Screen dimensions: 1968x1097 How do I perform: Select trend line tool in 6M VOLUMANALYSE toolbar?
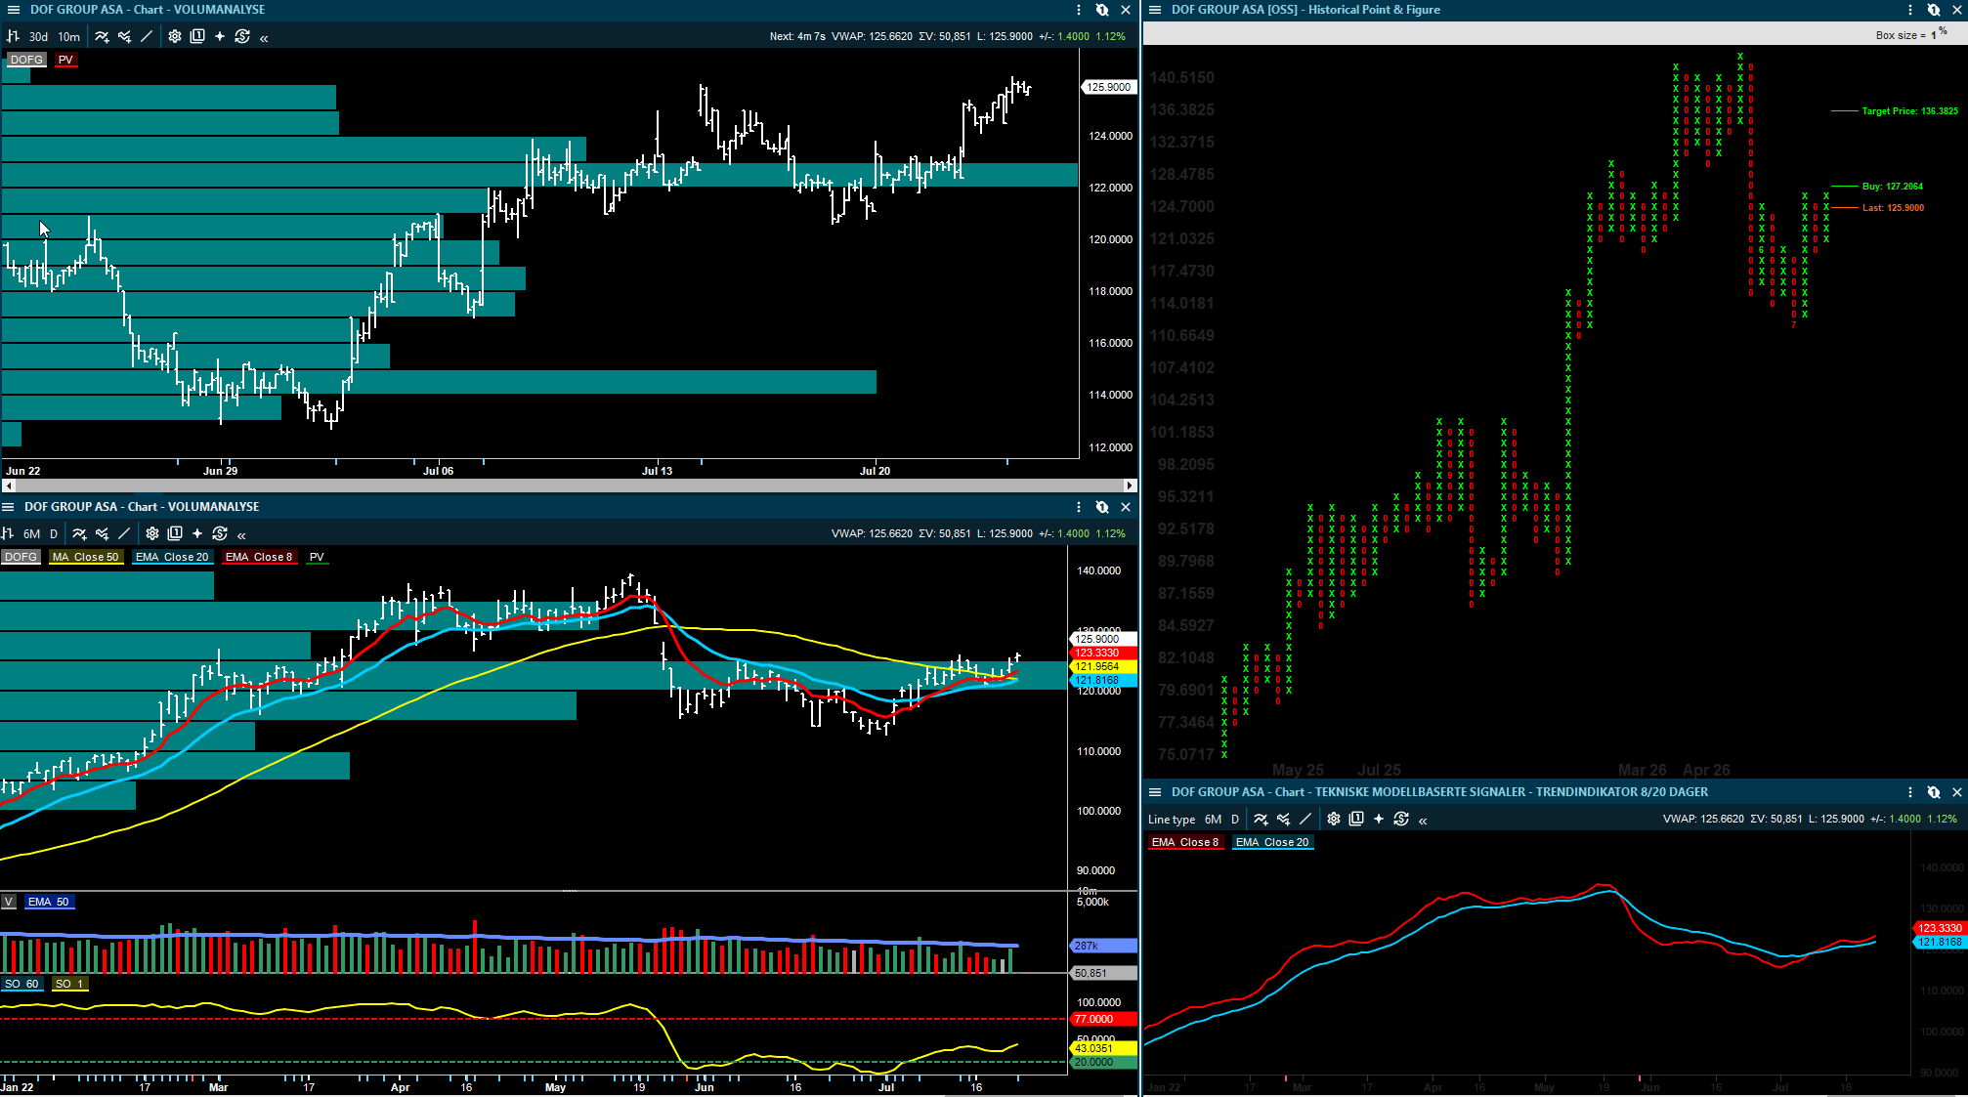(124, 533)
